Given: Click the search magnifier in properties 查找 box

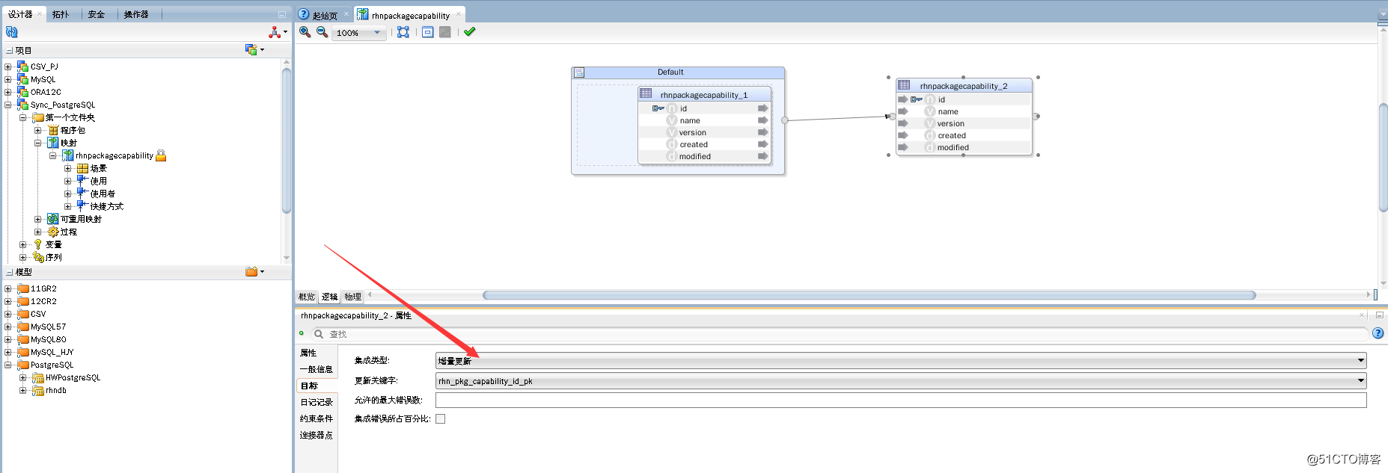Looking at the screenshot, I should coord(319,334).
